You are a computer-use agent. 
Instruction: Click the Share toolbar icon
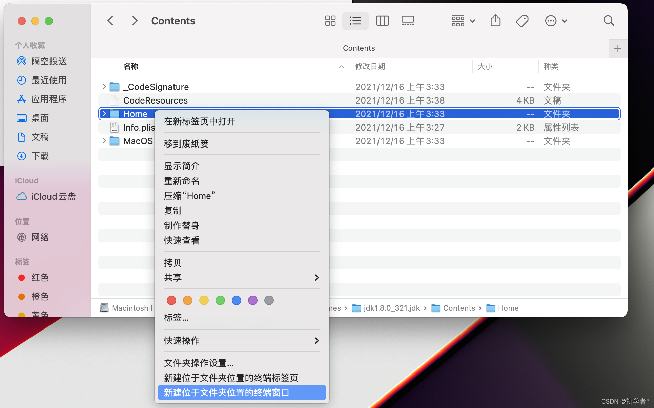[x=495, y=21]
